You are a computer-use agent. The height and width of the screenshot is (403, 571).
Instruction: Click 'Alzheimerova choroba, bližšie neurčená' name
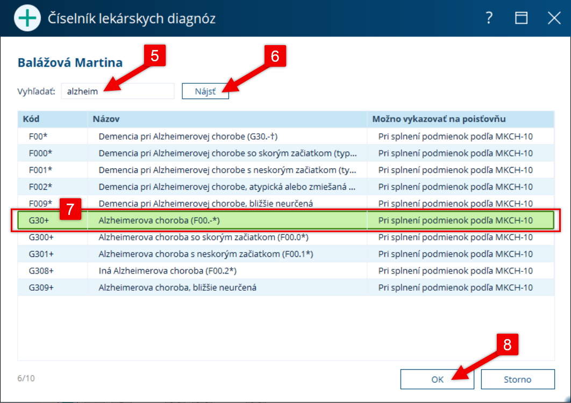point(177,287)
